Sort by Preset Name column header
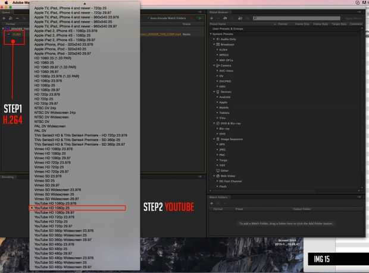The image size is (369, 273). pos(217,24)
